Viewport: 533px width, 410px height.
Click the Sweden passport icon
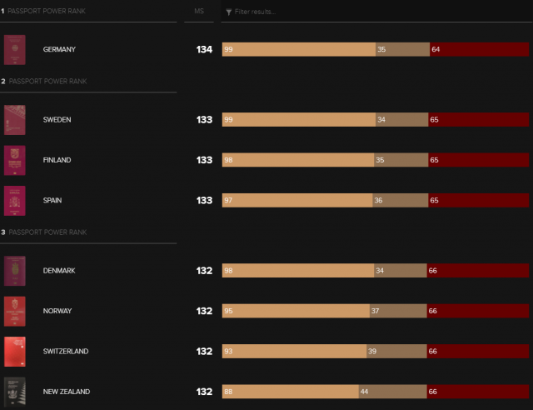(15, 120)
